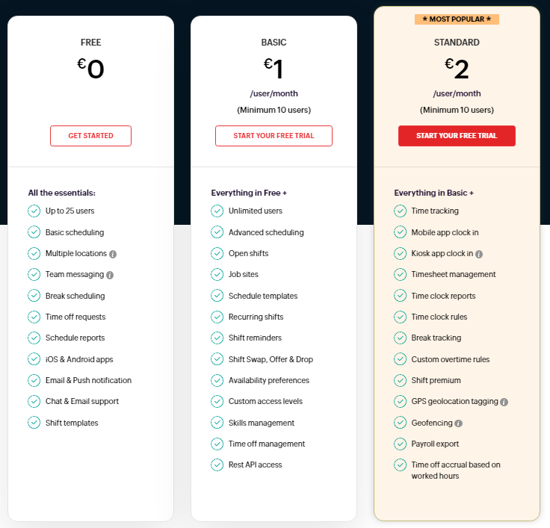Click checkmark icon next to Rest API access
The image size is (550, 528).
pos(217,465)
